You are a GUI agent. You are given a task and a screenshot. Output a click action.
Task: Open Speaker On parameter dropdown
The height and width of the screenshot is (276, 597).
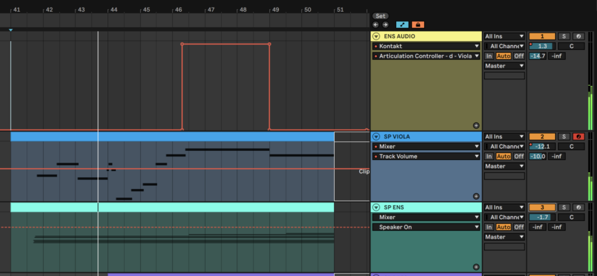click(x=426, y=227)
